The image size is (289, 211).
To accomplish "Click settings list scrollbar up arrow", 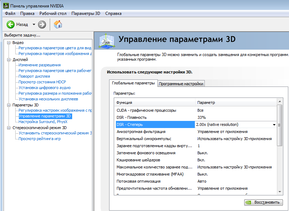I will click(280, 101).
